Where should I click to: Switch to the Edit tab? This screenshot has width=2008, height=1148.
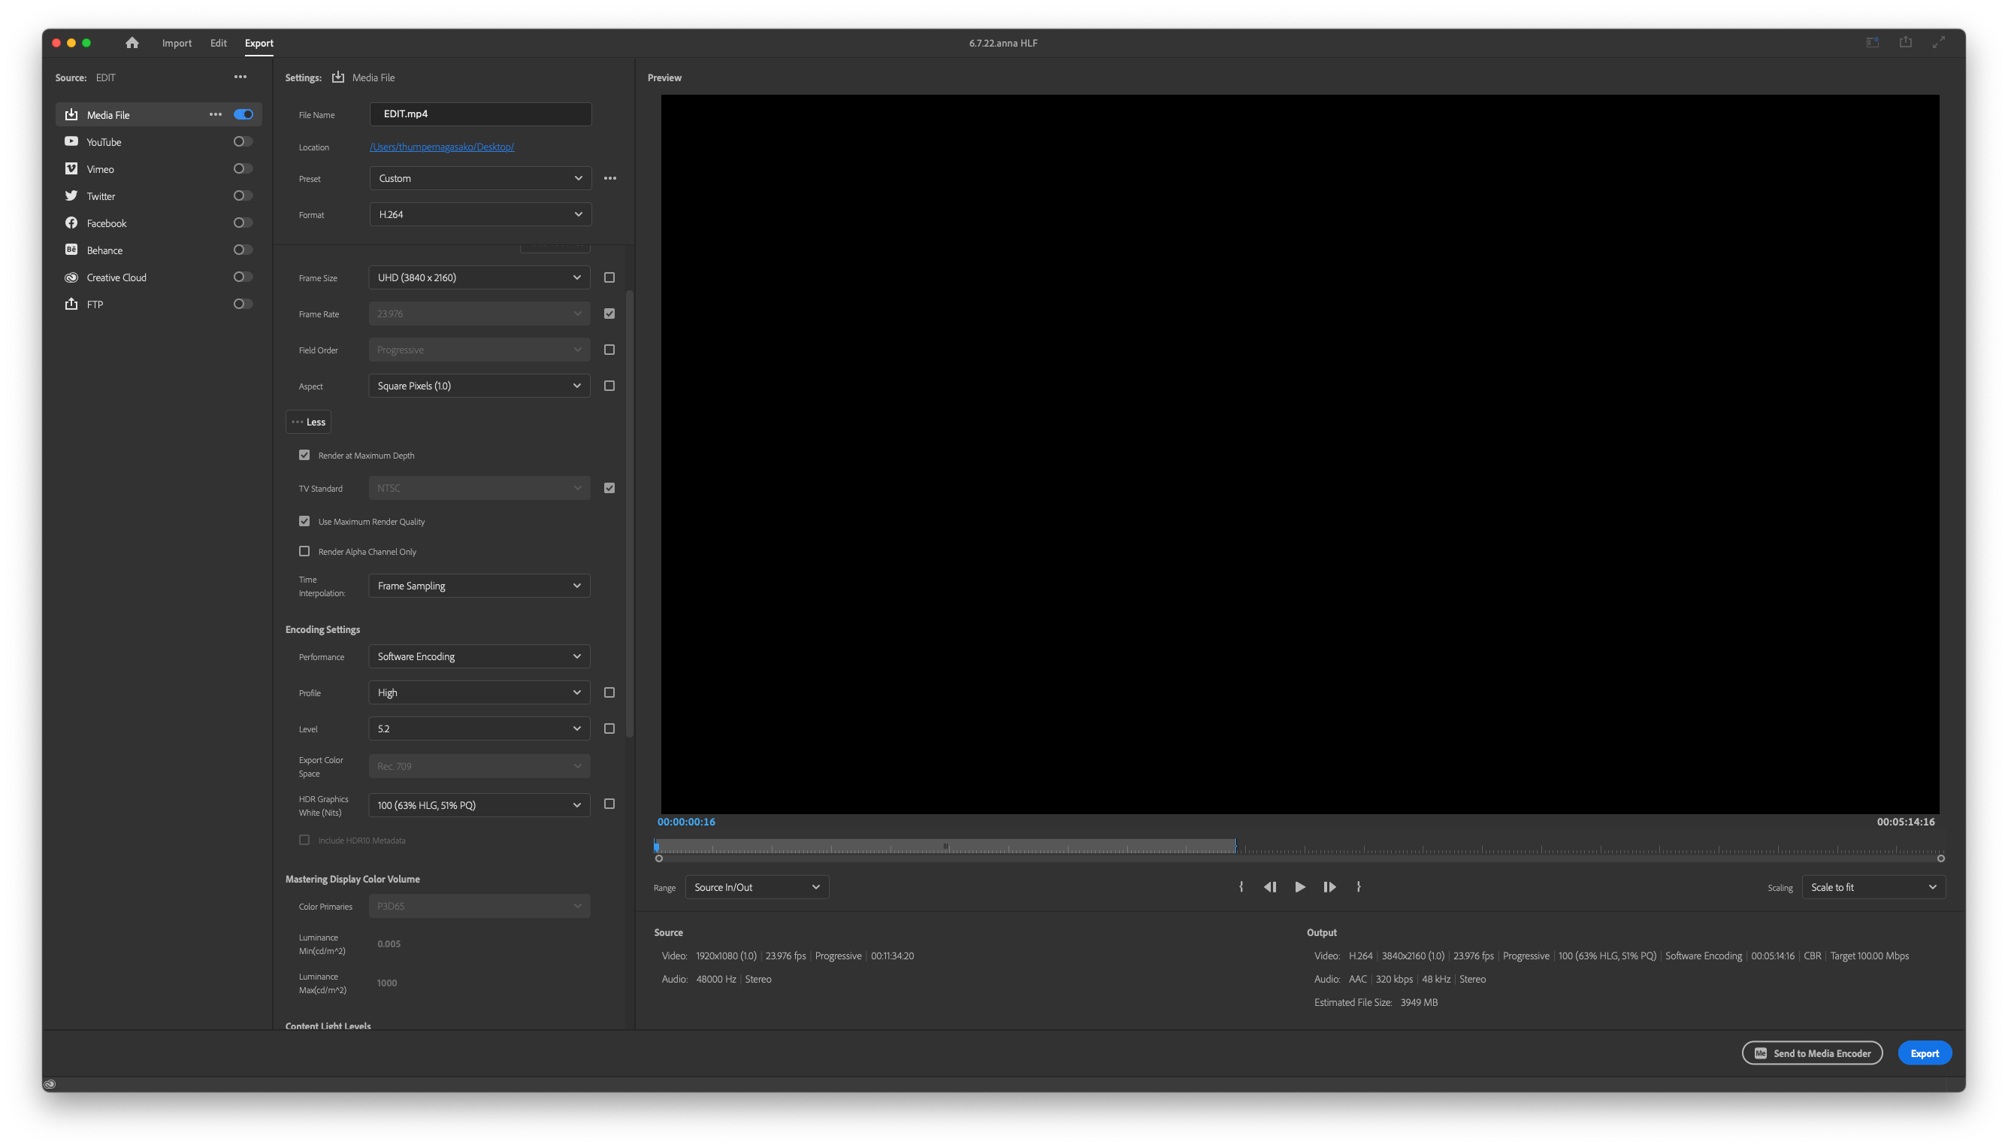(218, 44)
